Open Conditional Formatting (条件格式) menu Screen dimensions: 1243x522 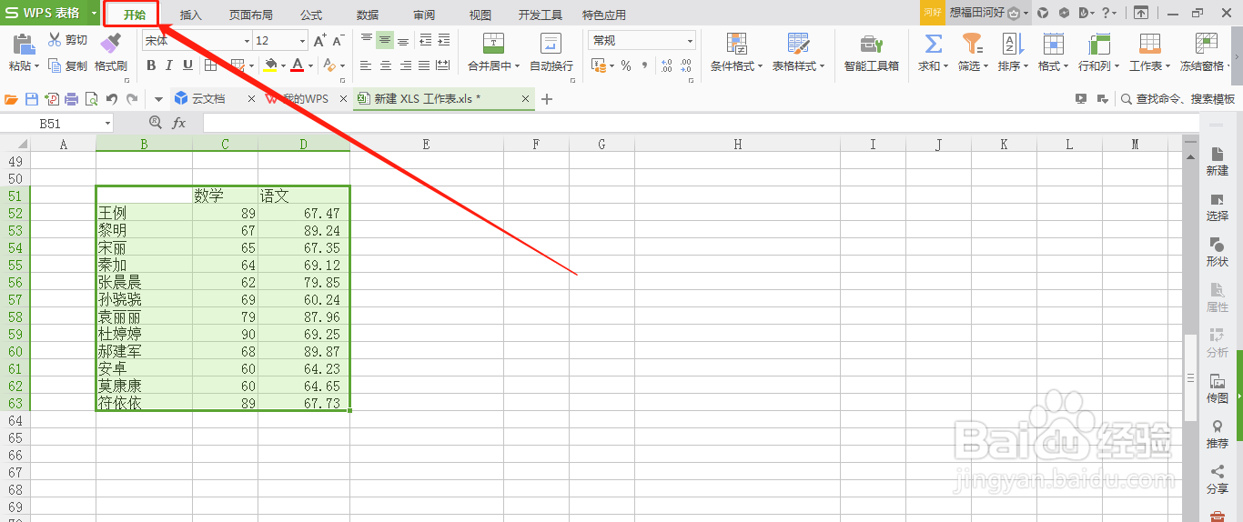[737, 53]
